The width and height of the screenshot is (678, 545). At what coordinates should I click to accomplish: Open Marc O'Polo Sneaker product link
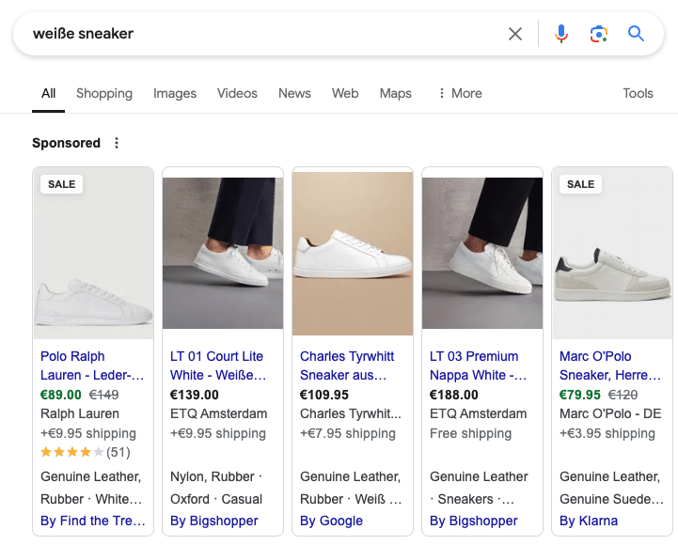coord(610,366)
